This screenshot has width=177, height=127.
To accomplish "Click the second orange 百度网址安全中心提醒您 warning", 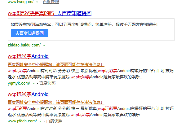I will click(x=56, y=103).
